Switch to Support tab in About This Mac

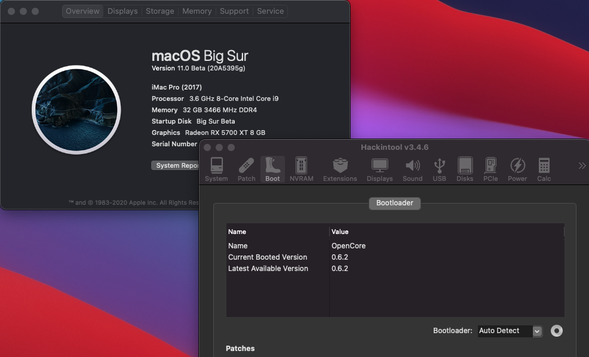[x=234, y=11]
